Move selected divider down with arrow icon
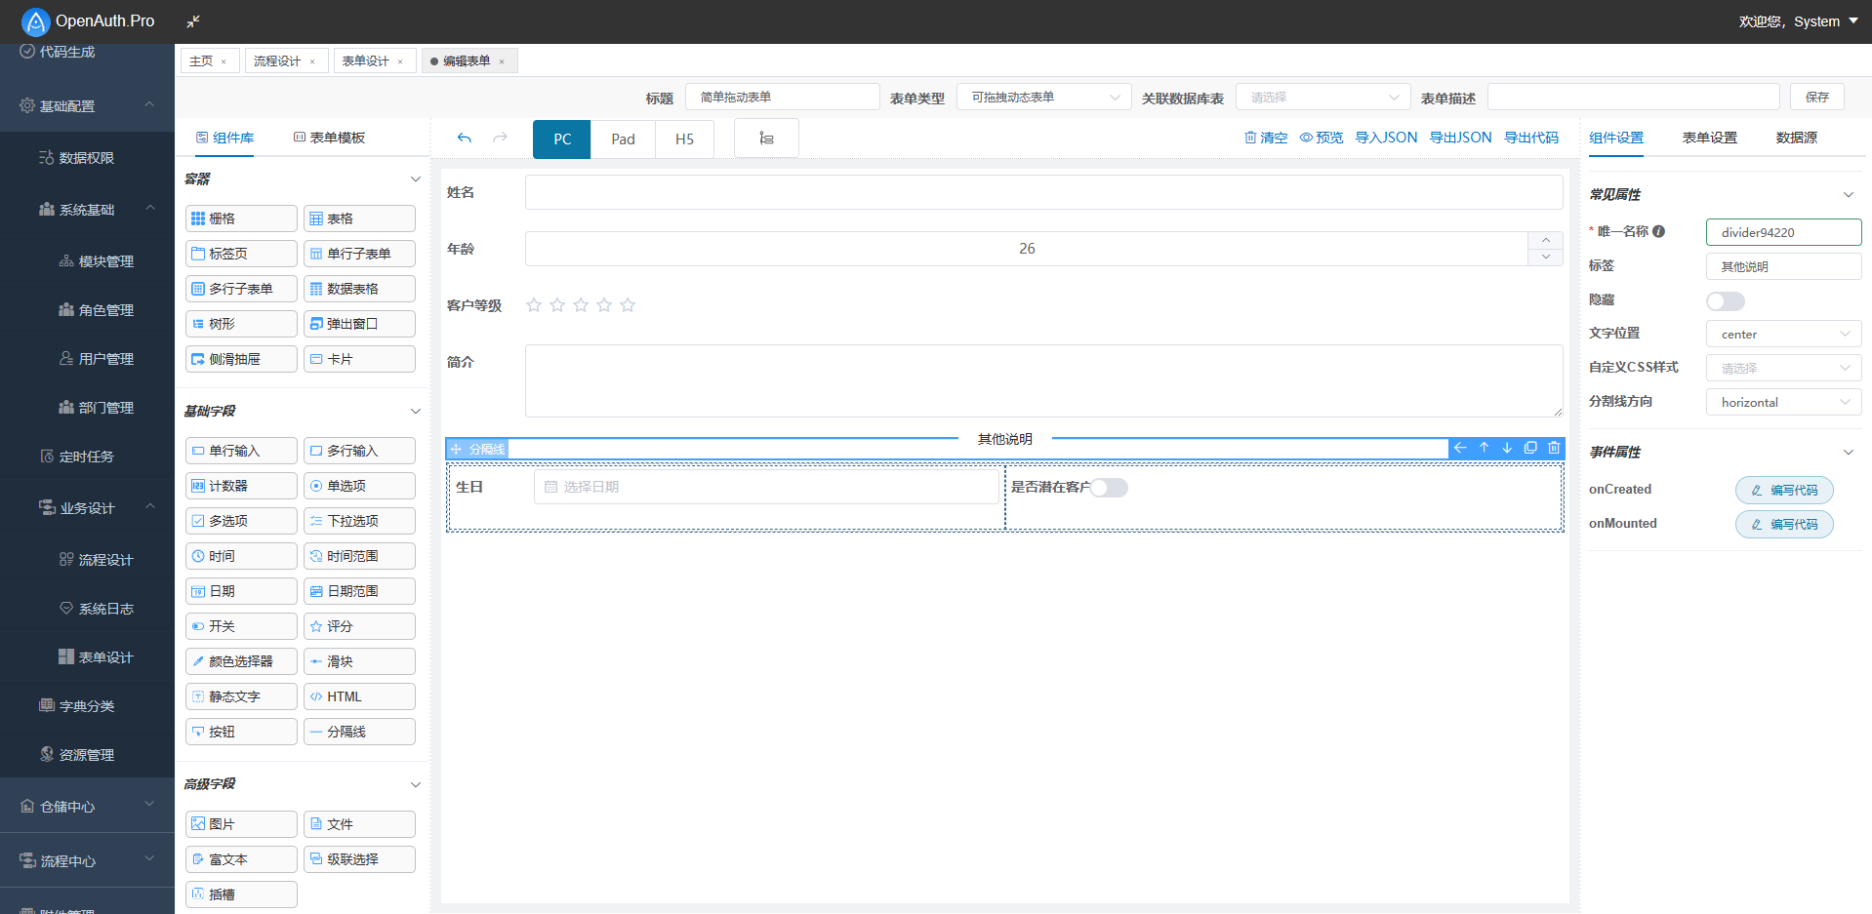Screen dimensions: 1872x914 [x=1507, y=448]
